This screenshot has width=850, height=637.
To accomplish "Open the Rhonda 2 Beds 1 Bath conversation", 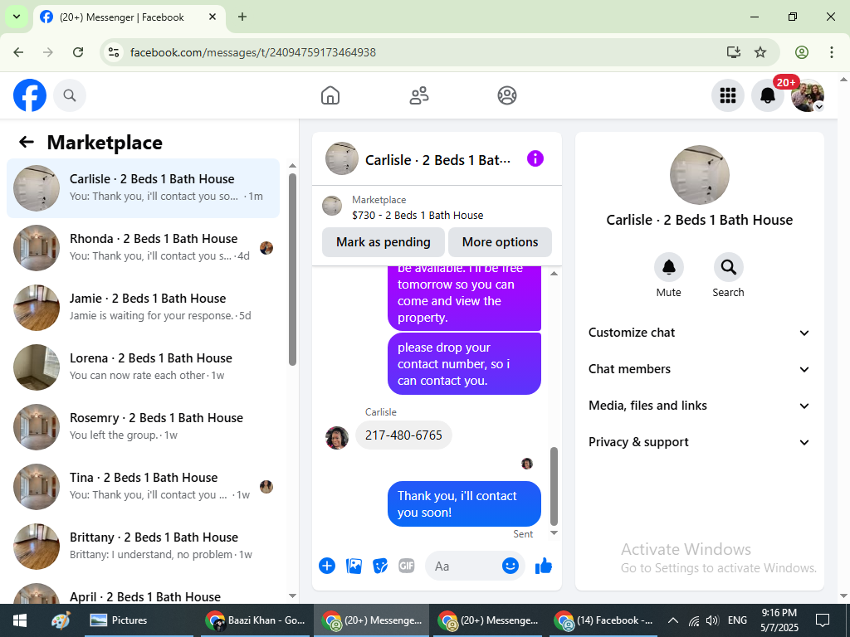I will [x=143, y=248].
